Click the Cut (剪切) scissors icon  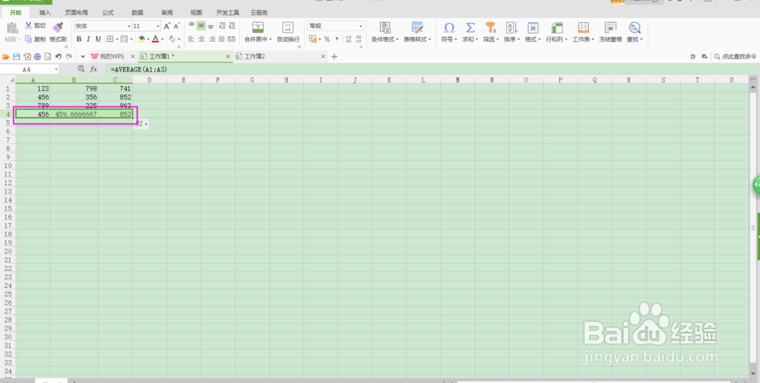(x=29, y=26)
